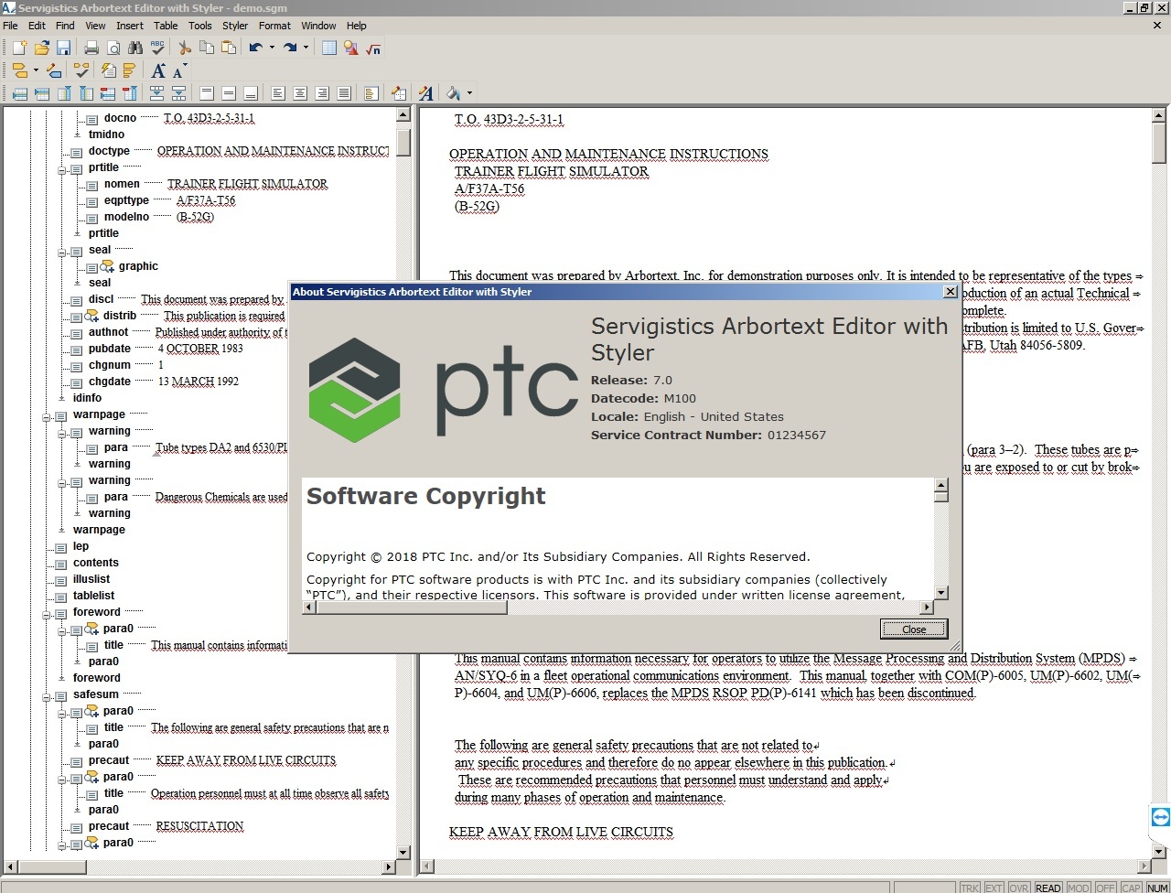The image size is (1171, 893).
Task: Open the Redo history dropdown arrow
Action: tap(306, 48)
